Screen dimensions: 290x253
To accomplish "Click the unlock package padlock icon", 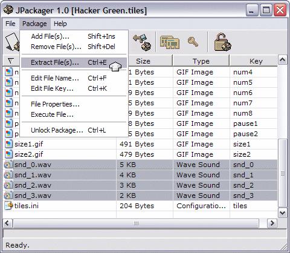I will tap(223, 42).
